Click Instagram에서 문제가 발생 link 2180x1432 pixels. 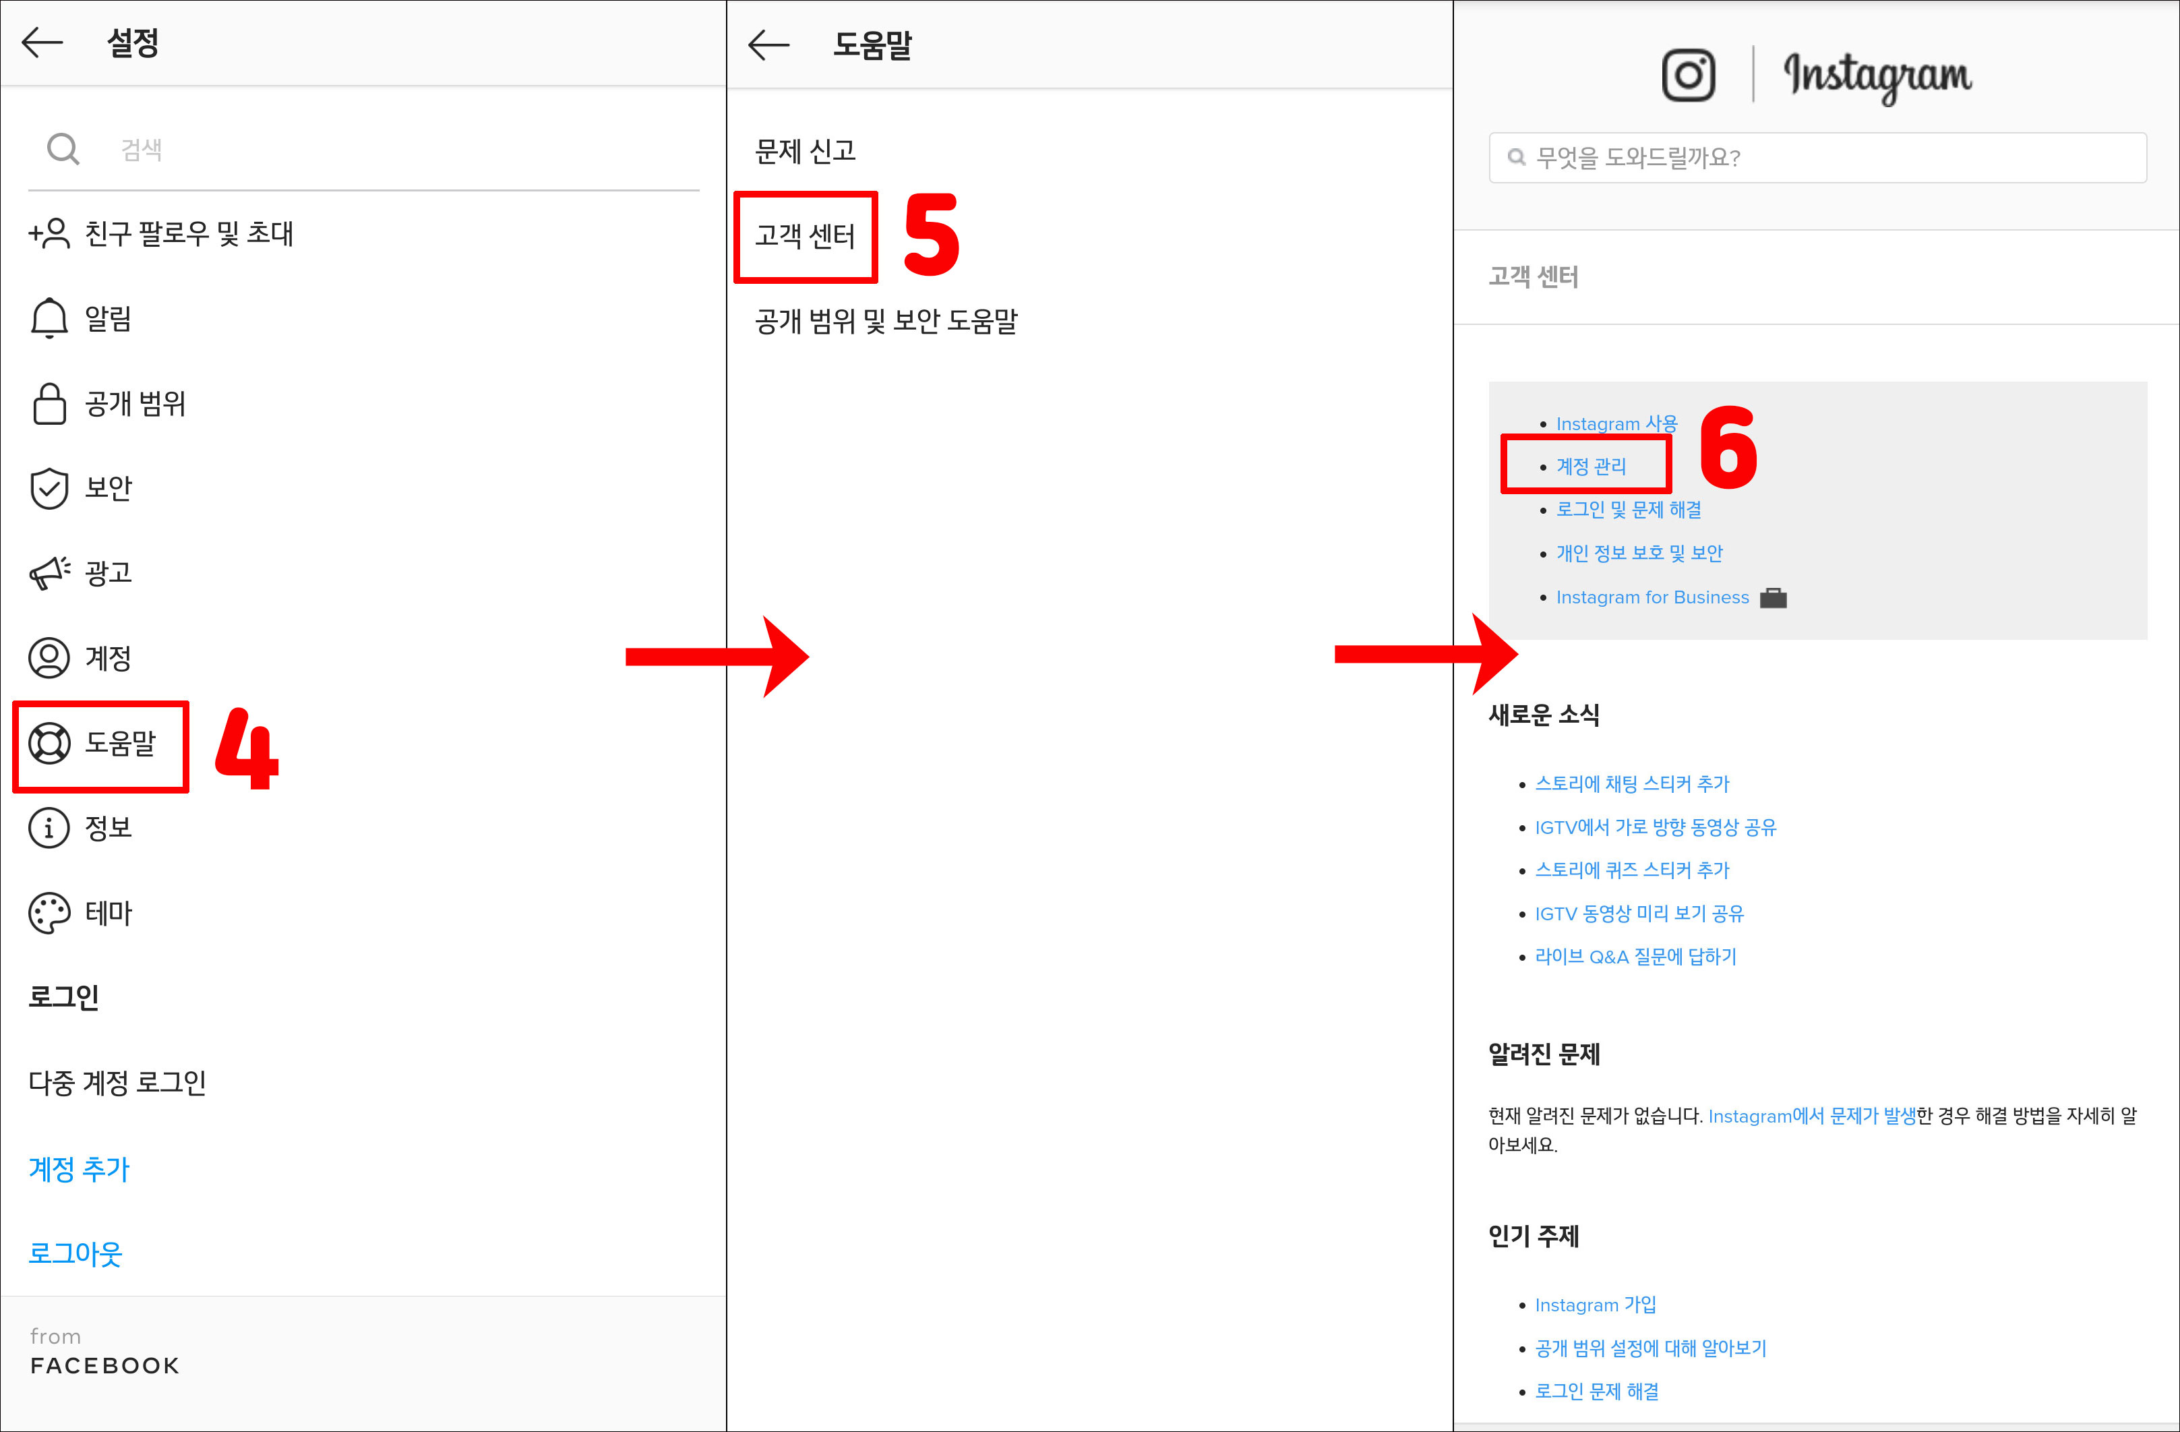pyautogui.click(x=1812, y=1116)
